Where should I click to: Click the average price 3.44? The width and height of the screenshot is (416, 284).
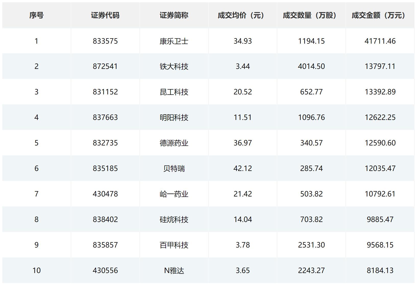[243, 66]
